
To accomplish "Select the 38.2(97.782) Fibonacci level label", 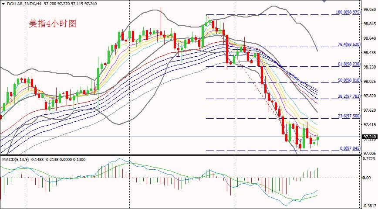I will pyautogui.click(x=349, y=96).
